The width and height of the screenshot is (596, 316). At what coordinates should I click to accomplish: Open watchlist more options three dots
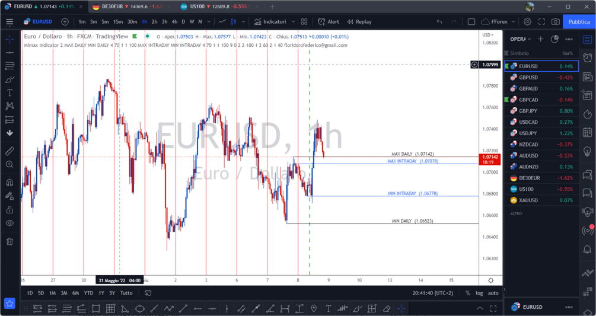[569, 39]
